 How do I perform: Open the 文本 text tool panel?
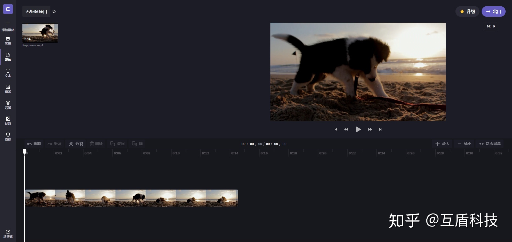pyautogui.click(x=8, y=73)
